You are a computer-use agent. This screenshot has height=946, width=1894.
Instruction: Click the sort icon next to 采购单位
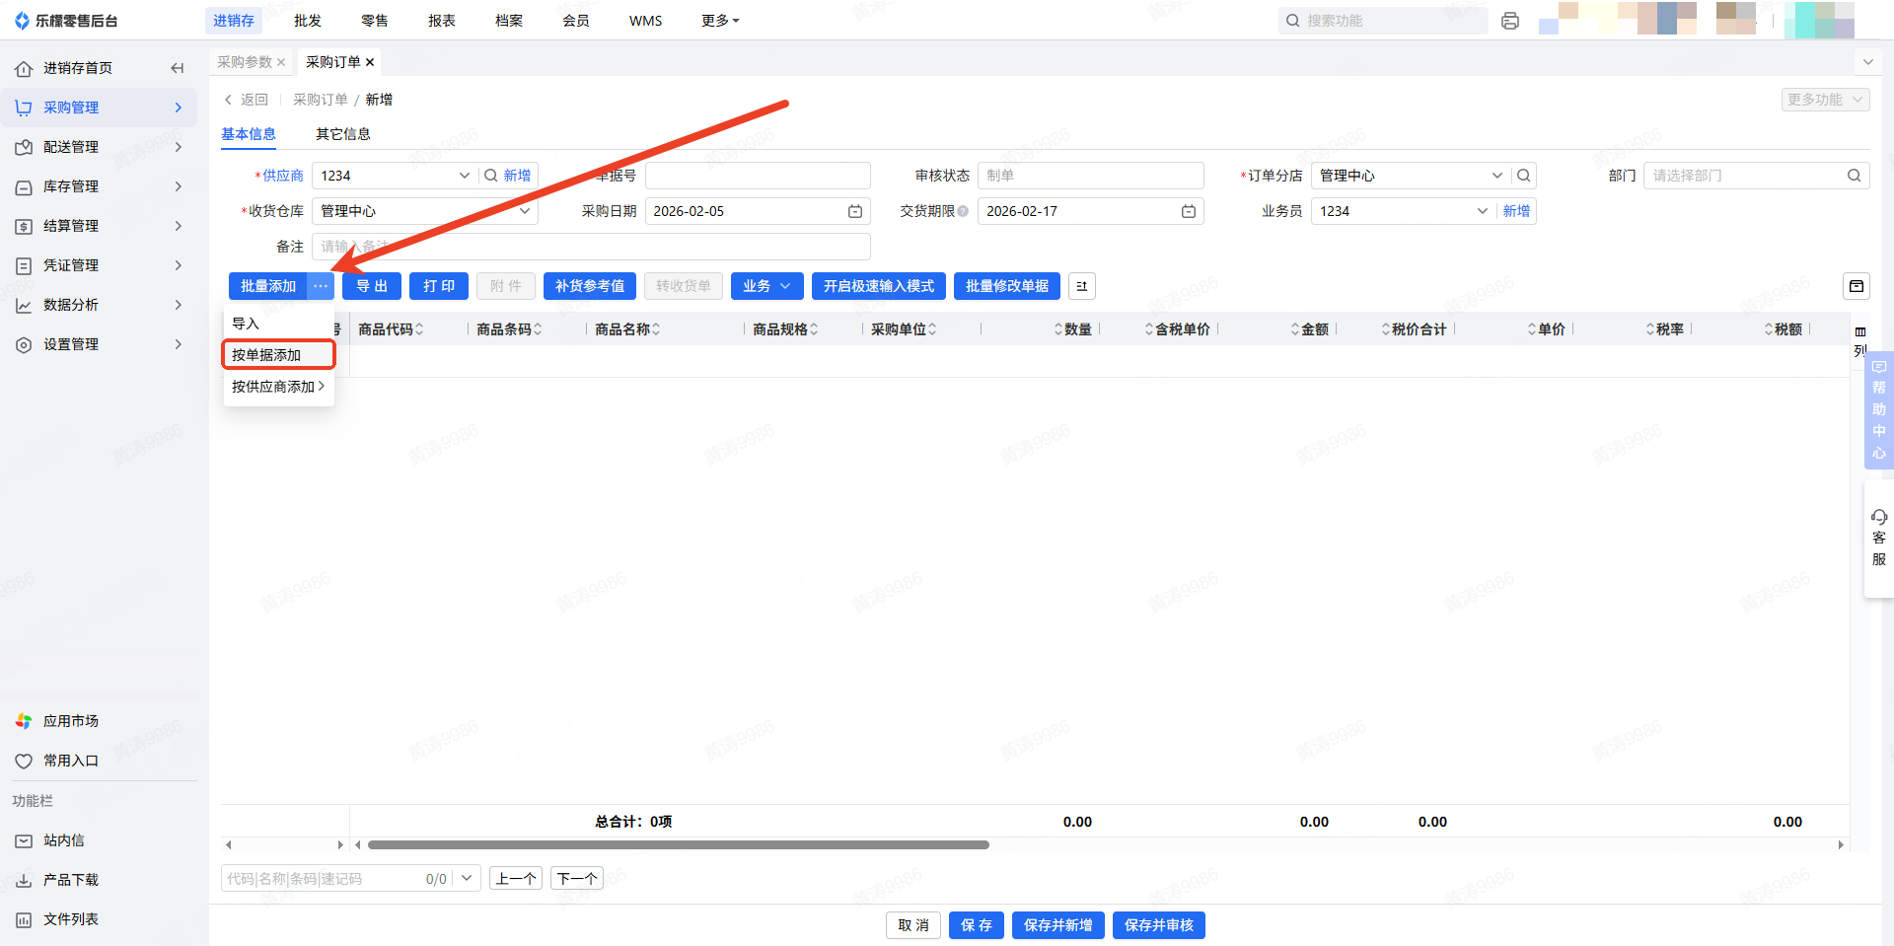(x=932, y=329)
